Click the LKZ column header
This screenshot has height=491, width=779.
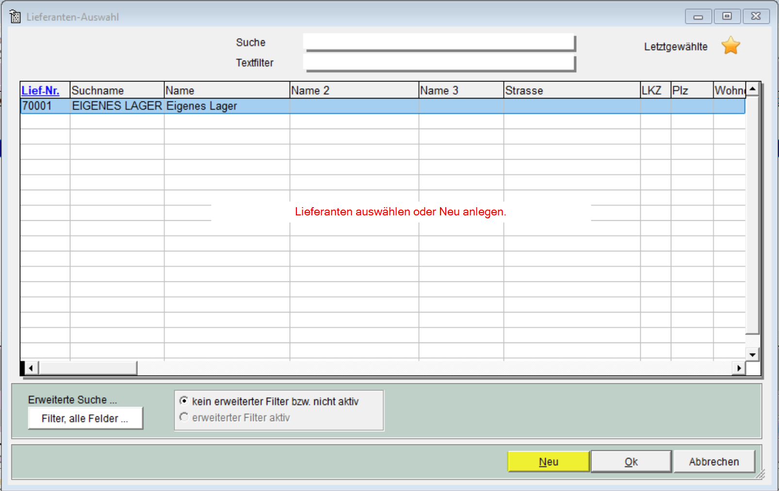(x=656, y=90)
